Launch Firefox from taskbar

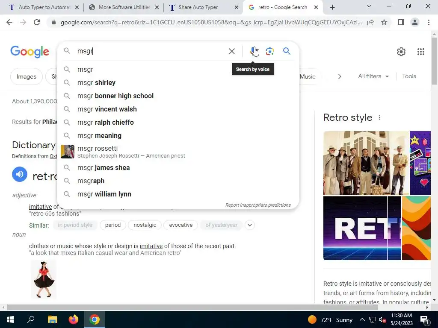[x=74, y=319]
